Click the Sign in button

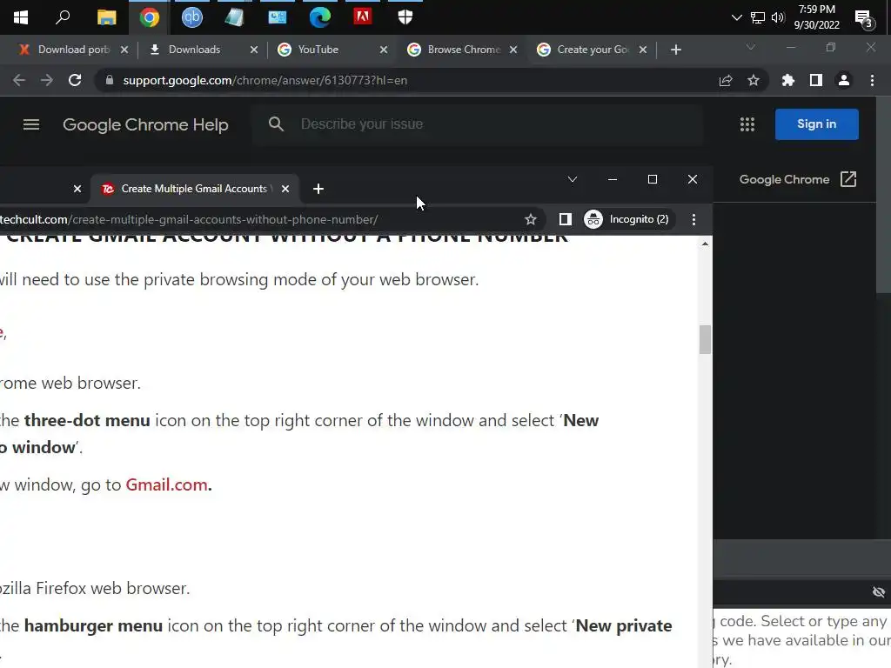coord(816,124)
